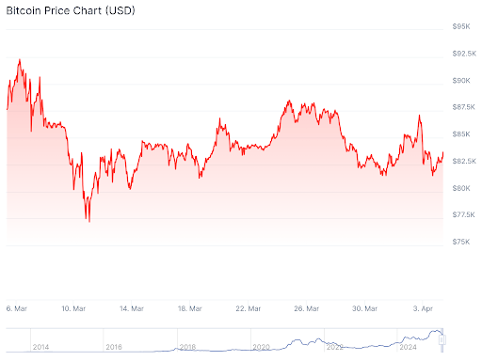
Task: Click the $80K axis label
Action: (461, 188)
